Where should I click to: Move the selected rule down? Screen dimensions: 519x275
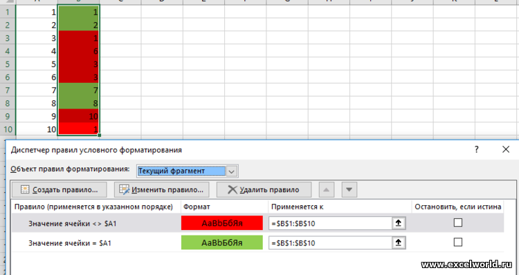pos(349,190)
